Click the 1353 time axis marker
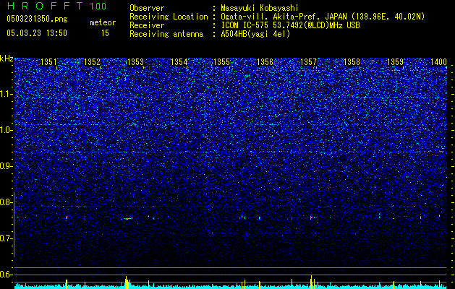 (x=135, y=61)
